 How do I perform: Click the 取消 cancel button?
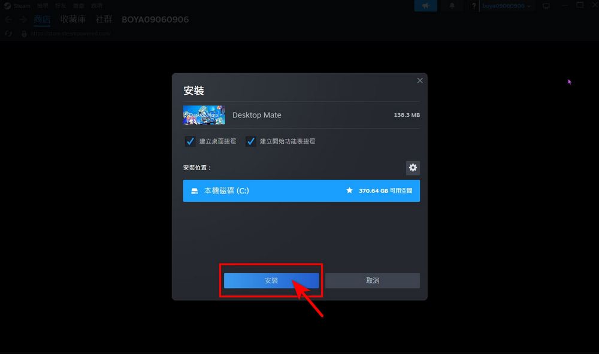(x=373, y=281)
